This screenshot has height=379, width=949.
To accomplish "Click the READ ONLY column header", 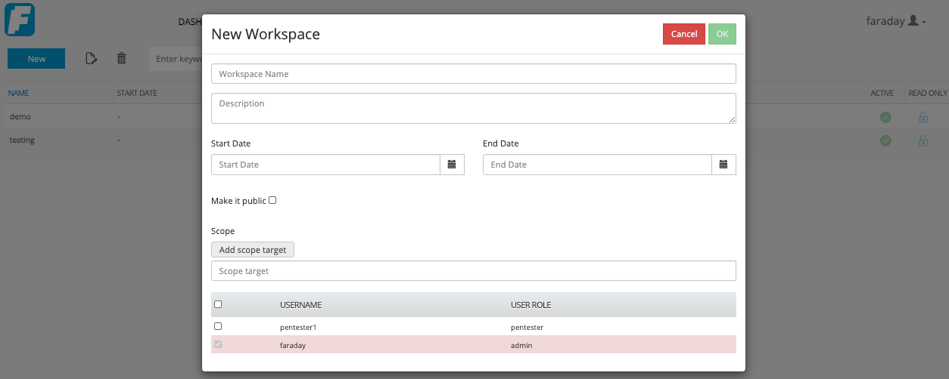I will pyautogui.click(x=927, y=94).
